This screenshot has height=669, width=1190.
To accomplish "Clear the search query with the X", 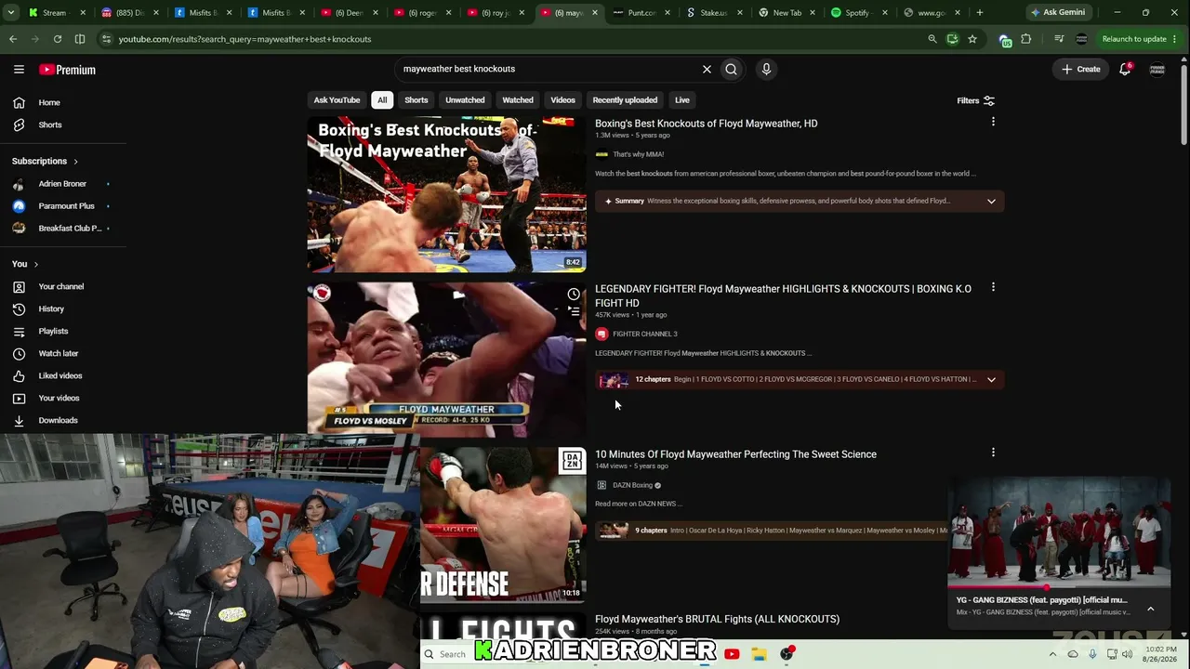I will [x=707, y=69].
